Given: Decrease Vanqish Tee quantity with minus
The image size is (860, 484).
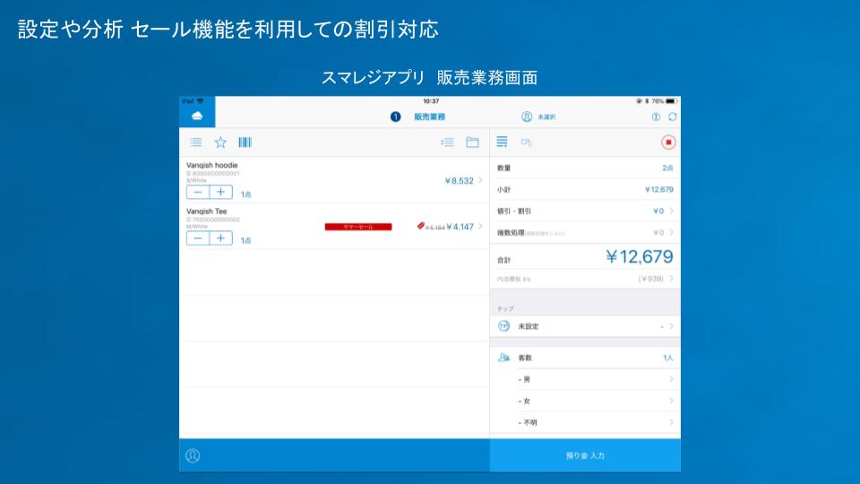Looking at the screenshot, I should coord(198,238).
